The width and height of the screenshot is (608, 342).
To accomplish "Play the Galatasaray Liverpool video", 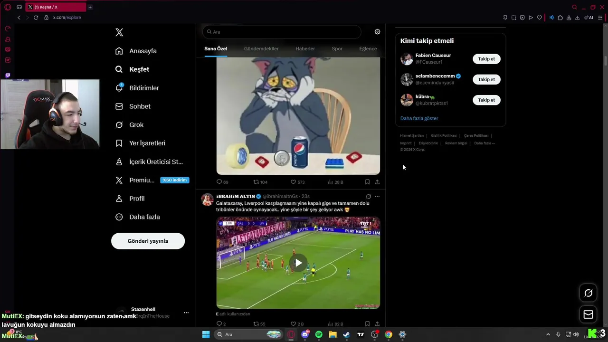I will [298, 263].
